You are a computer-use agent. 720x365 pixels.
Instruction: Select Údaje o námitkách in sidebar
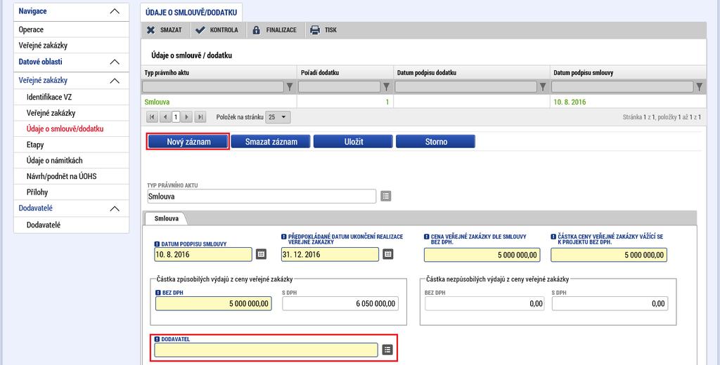coord(71,161)
